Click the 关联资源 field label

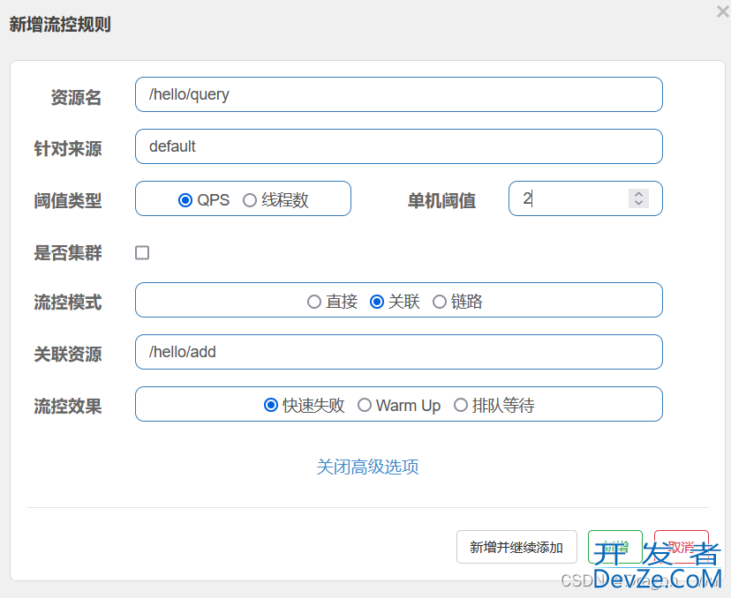(x=68, y=355)
